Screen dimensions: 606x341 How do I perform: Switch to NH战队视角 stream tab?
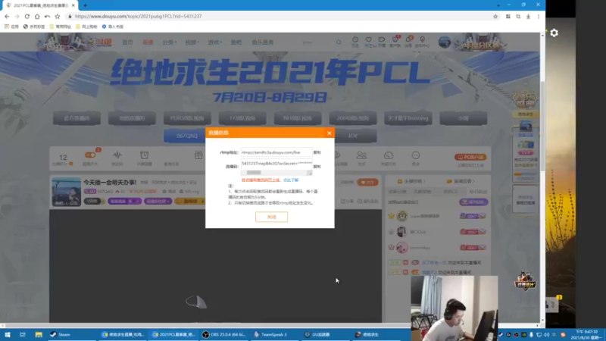[298, 118]
